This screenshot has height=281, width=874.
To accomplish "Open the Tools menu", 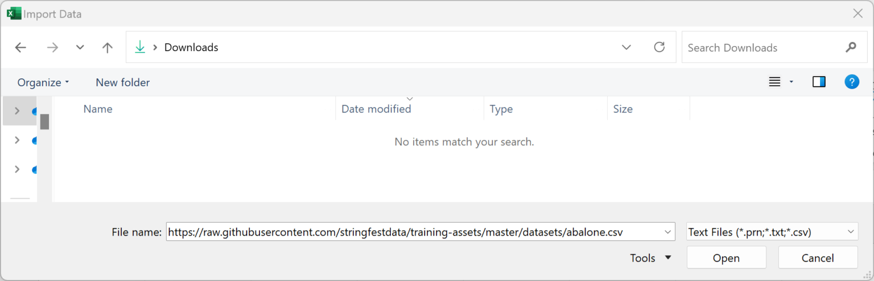I will 650,258.
